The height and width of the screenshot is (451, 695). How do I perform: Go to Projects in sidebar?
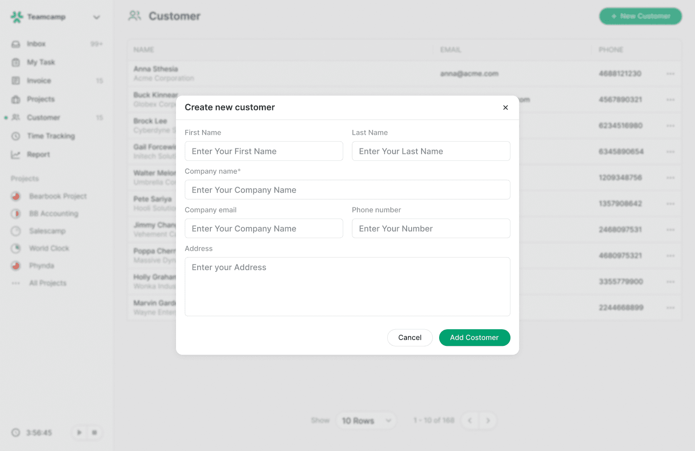(41, 99)
